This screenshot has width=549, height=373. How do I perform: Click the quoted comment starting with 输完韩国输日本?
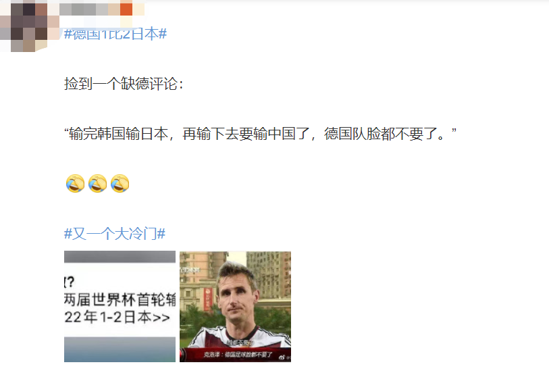(x=260, y=134)
